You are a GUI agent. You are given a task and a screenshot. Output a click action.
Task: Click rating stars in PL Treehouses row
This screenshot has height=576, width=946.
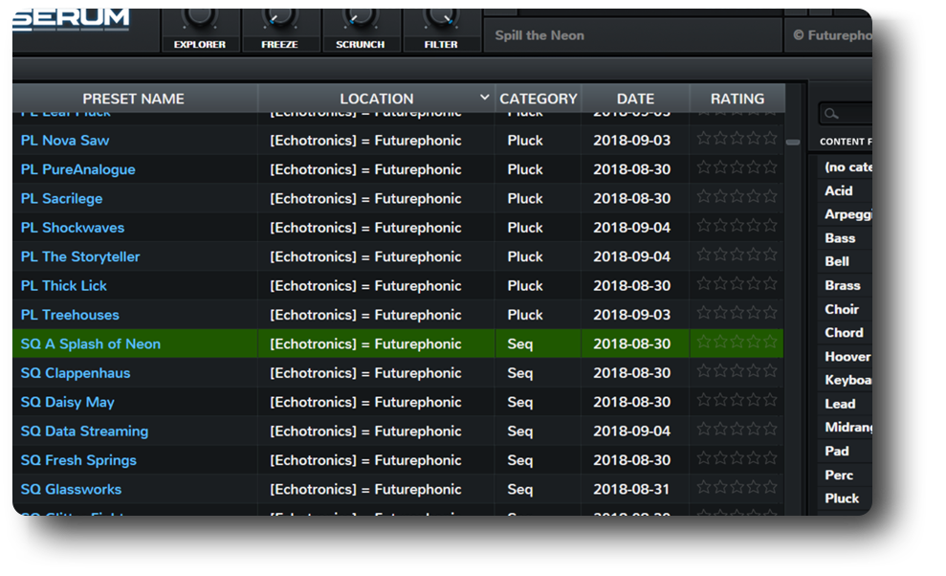737,314
